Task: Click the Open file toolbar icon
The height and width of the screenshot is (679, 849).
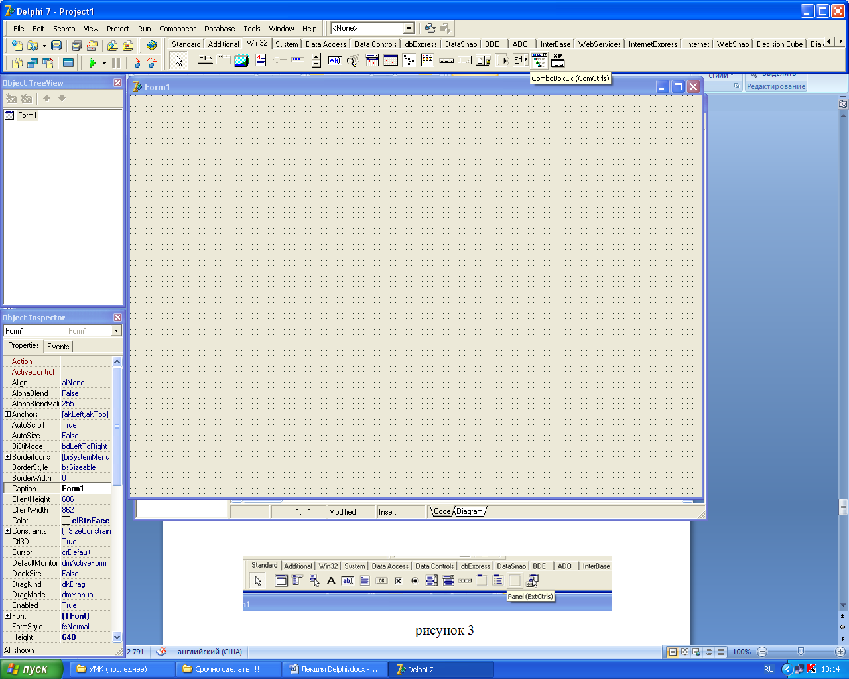Action: coord(32,46)
